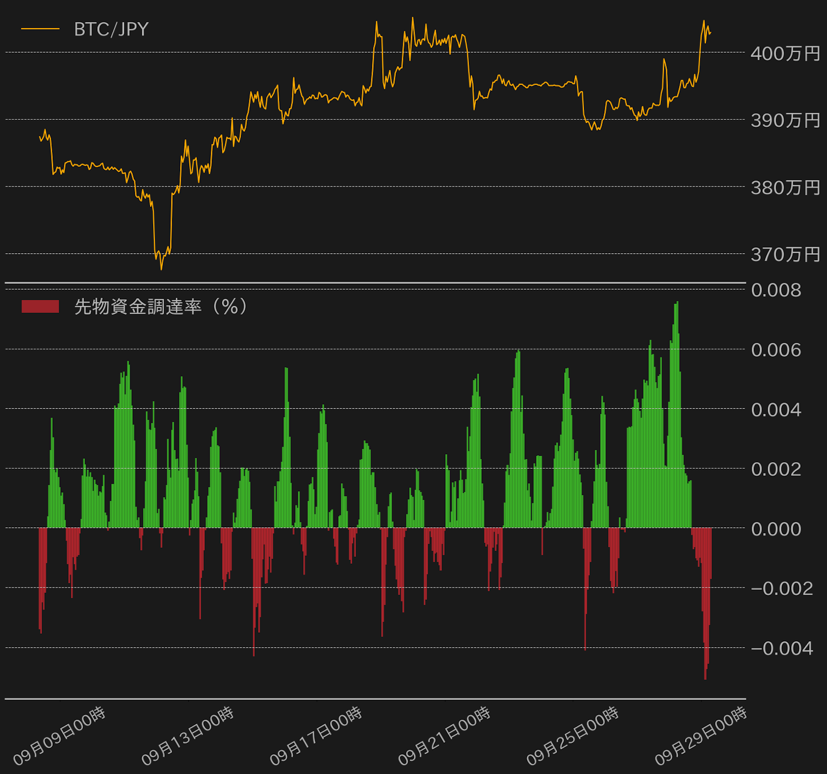Screen dimensions: 827x774
Task: Click the 09月13日00時 date label
Action: click(188, 736)
